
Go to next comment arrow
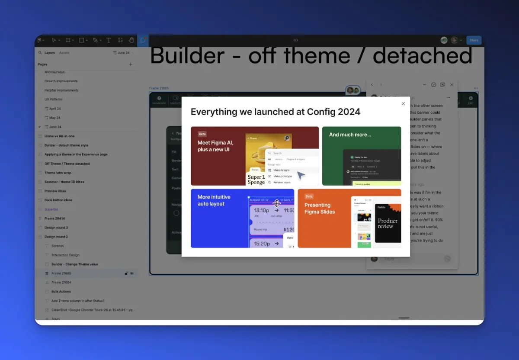tap(381, 85)
